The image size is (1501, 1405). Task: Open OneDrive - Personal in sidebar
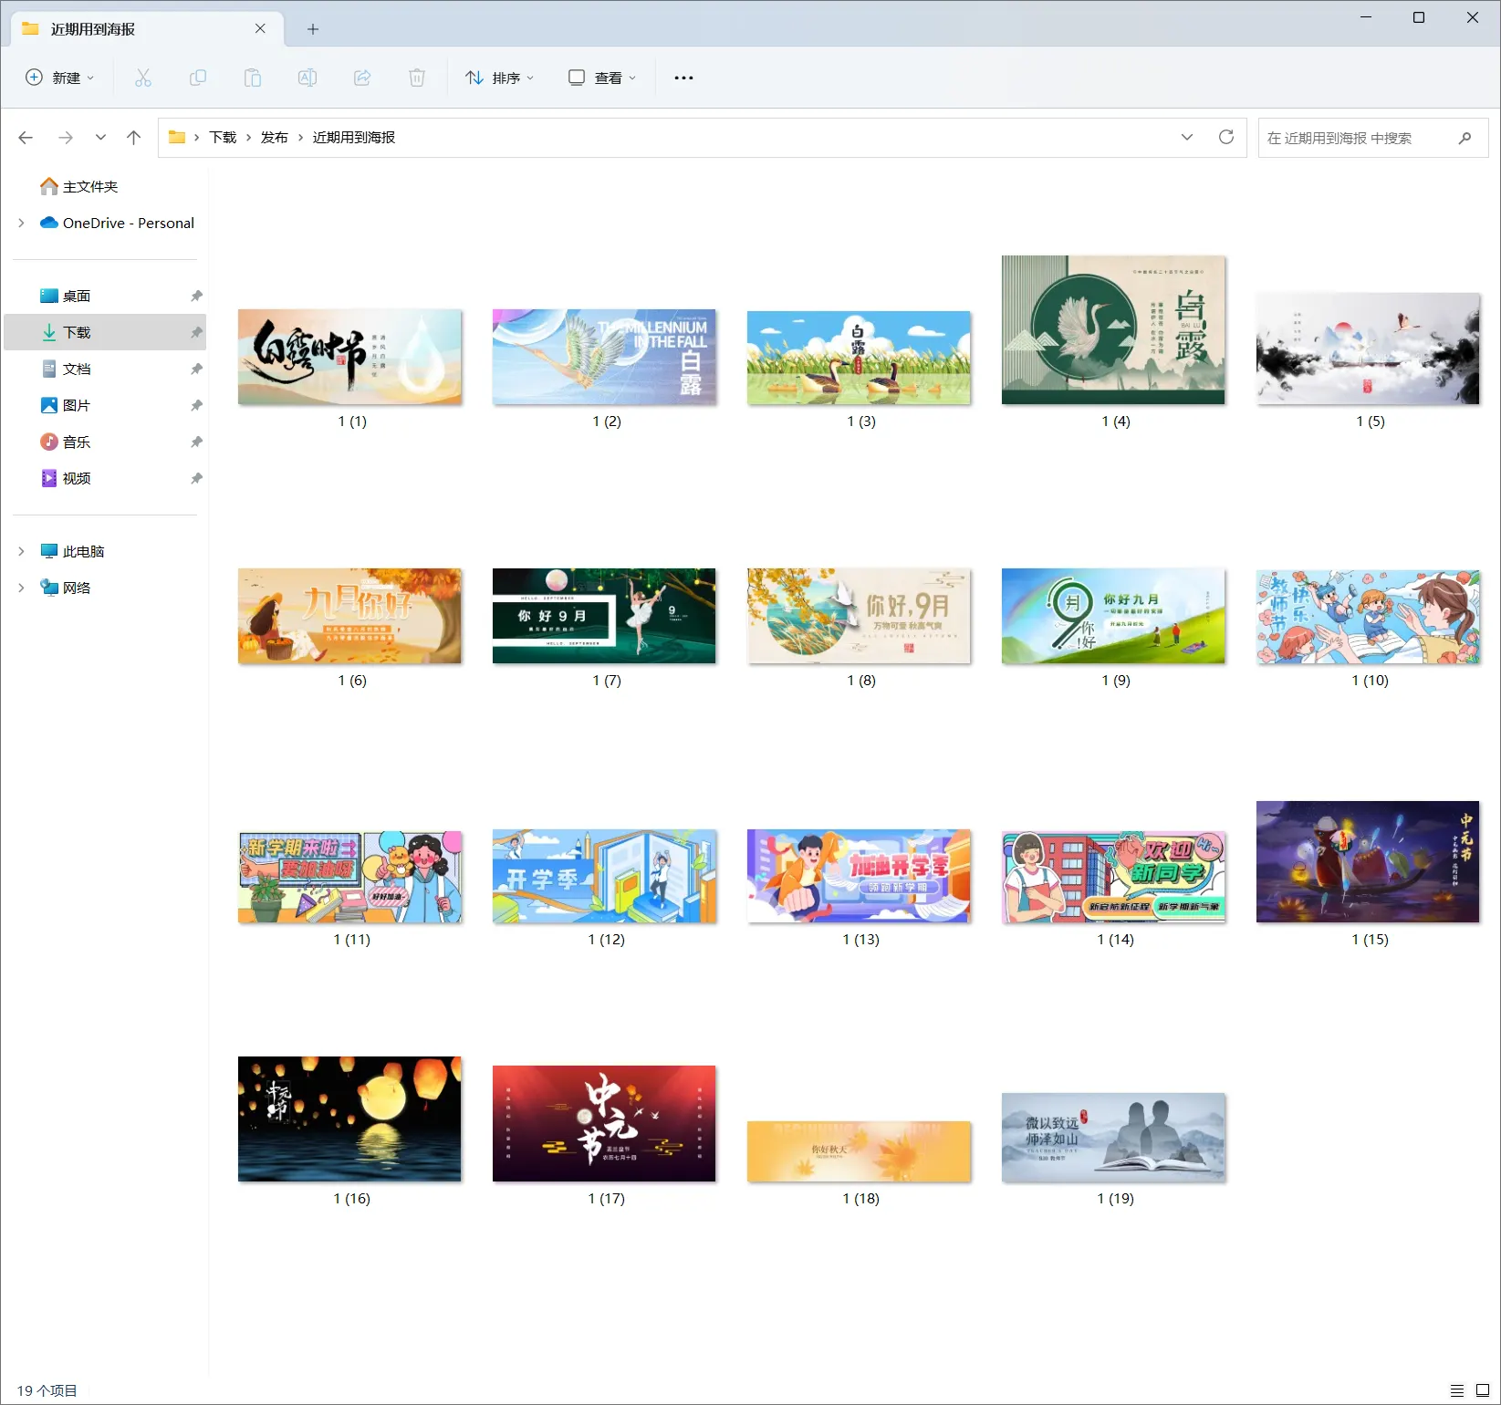(x=129, y=223)
